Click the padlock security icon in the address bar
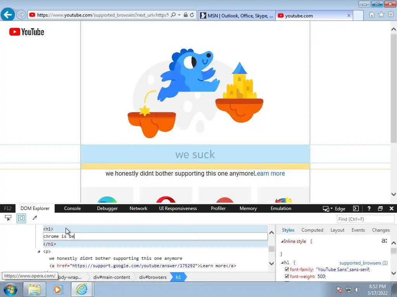This screenshot has height=297, width=397. (186, 15)
